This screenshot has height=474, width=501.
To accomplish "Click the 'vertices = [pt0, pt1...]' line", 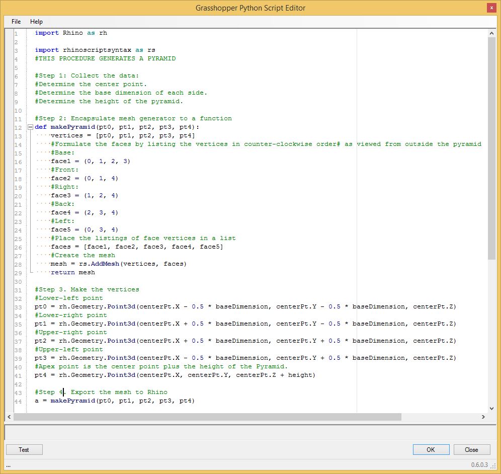I will pyautogui.click(x=123, y=135).
